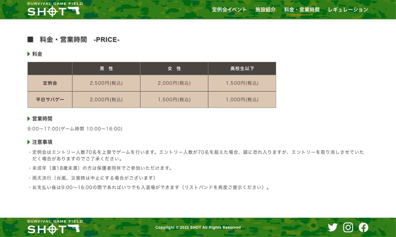Click the 2,500円(税込) price cell
Viewport: 396px width, 237px height.
pos(106,83)
